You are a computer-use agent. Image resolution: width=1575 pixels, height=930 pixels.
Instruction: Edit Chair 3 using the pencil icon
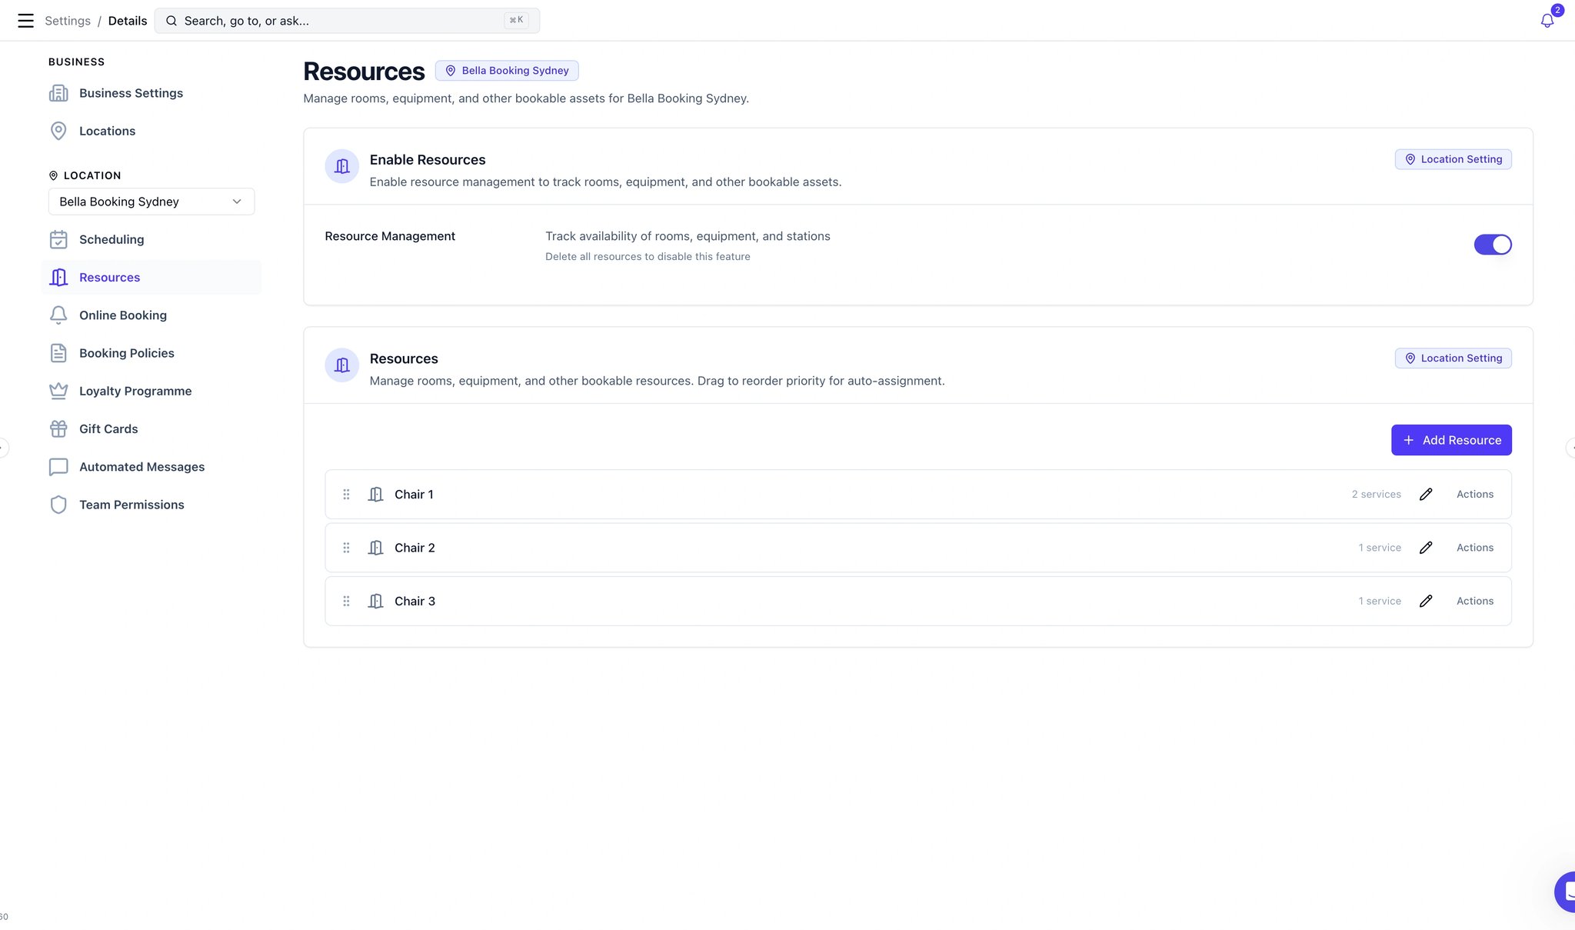(1426, 601)
